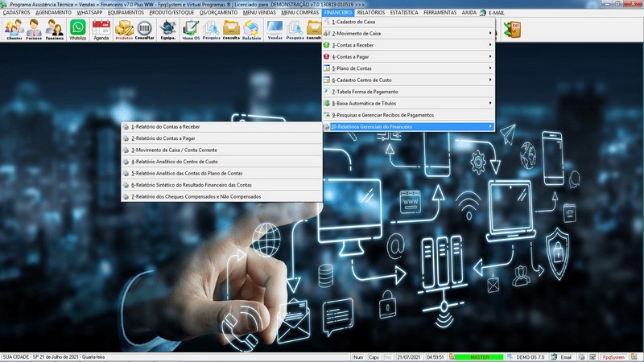Open the Relatório printer icon
Image resolution: width=644 pixels, height=362 pixels.
tap(251, 30)
